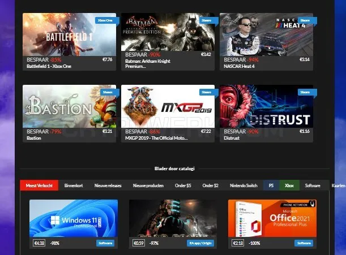
Task: Click the Steam badge on Distrust card
Action: tap(307, 92)
